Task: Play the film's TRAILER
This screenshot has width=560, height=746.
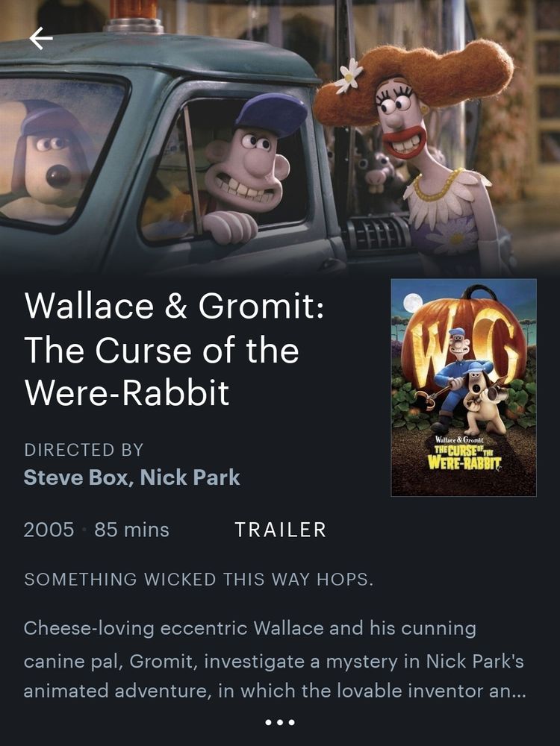Action: [x=280, y=530]
